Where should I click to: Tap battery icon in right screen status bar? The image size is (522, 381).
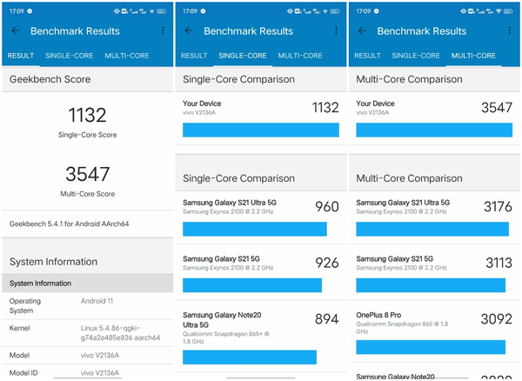508,11
